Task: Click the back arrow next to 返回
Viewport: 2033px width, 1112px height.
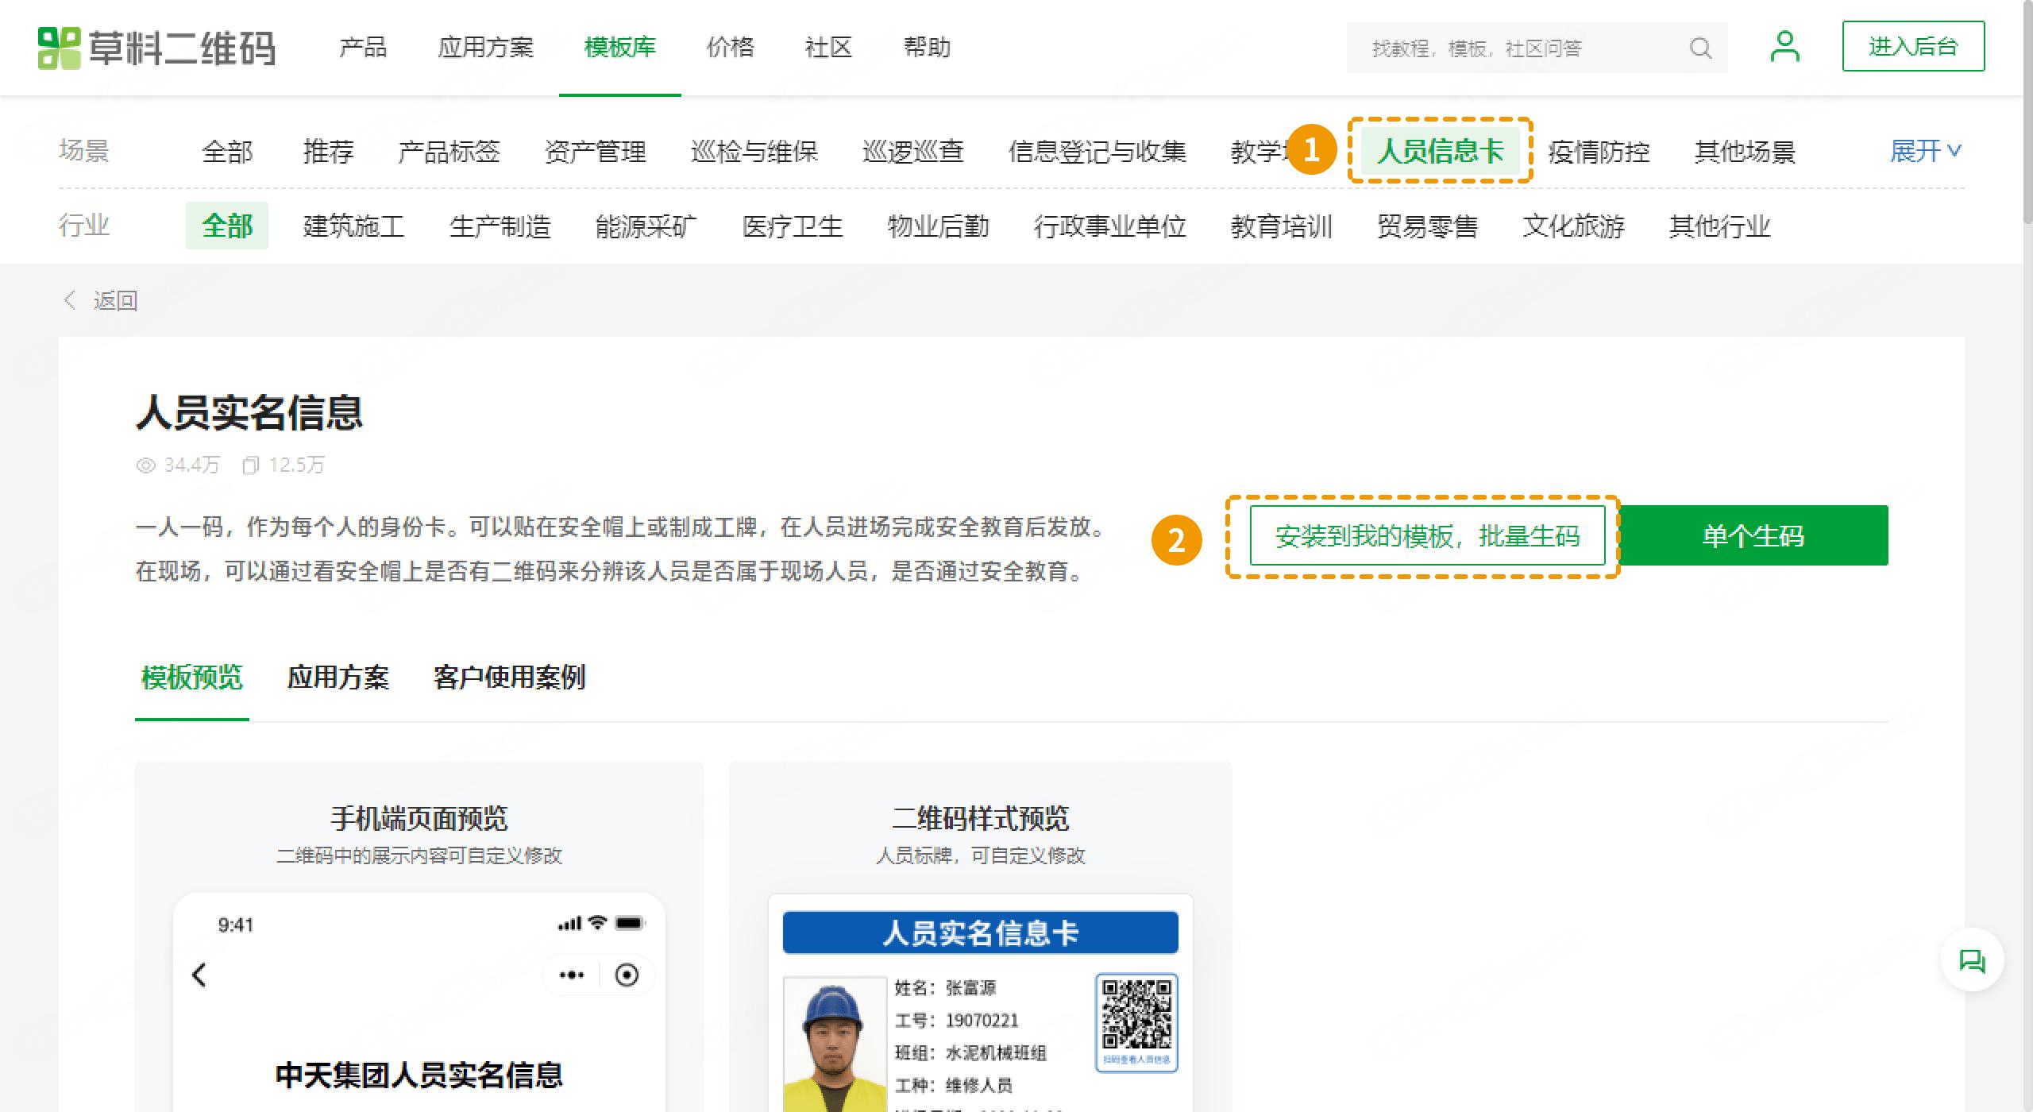Action: [70, 300]
